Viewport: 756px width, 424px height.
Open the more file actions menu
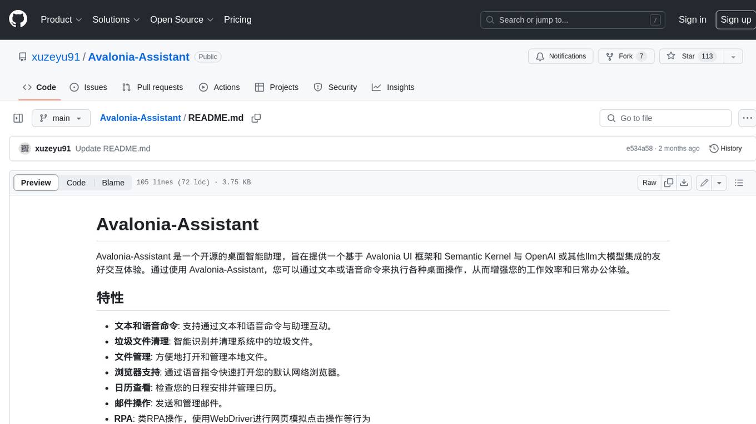[x=747, y=118]
